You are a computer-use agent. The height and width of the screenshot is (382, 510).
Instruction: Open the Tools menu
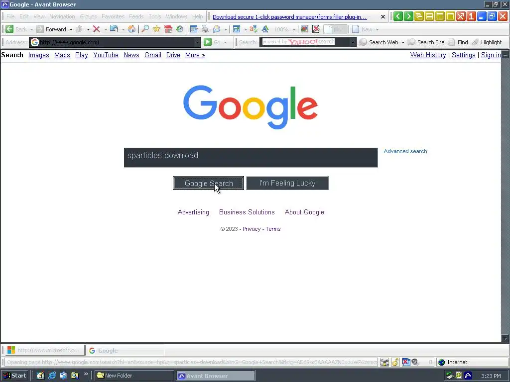point(155,16)
